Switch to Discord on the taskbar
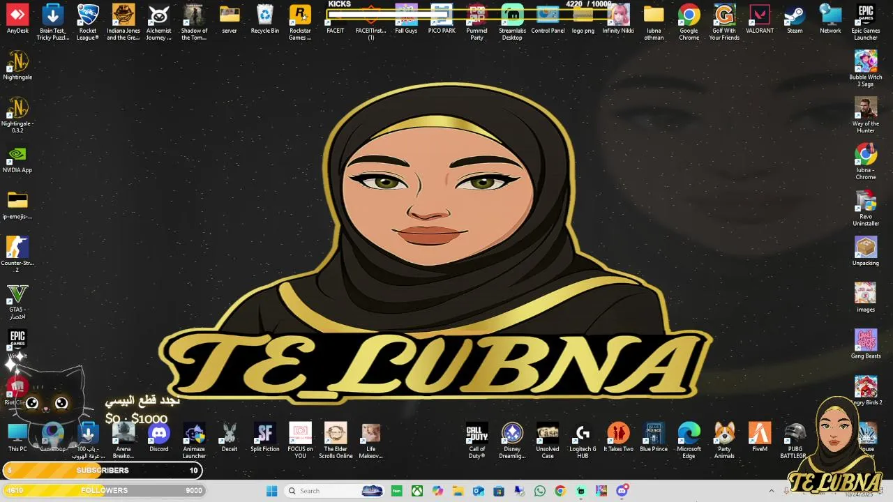The image size is (893, 502). tap(622, 491)
